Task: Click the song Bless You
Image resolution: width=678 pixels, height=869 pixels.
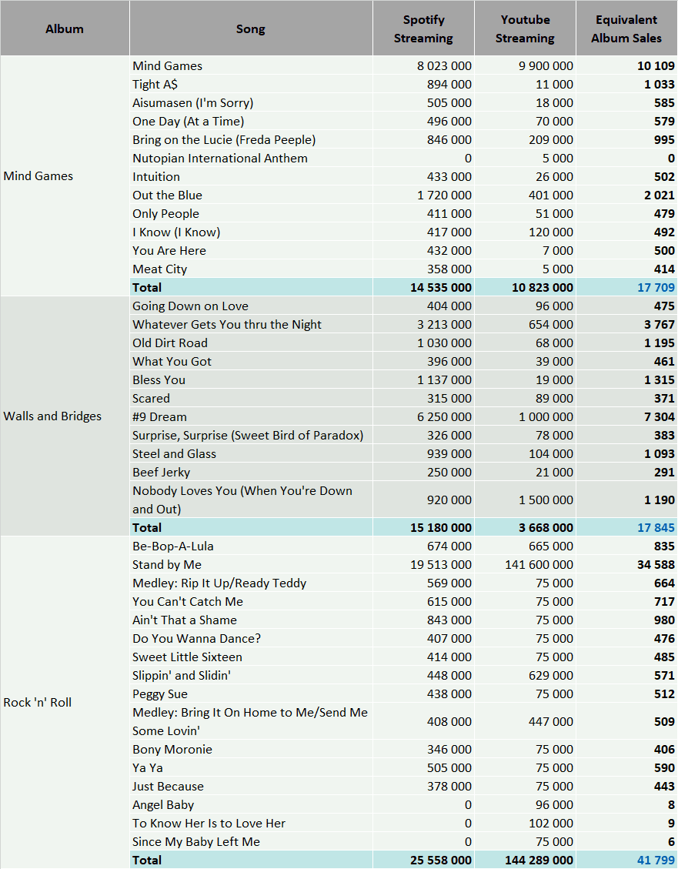Action: 251,379
